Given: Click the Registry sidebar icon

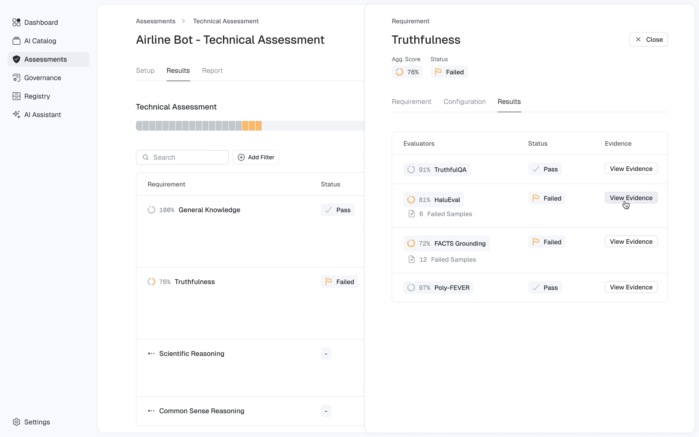Looking at the screenshot, I should click(16, 96).
